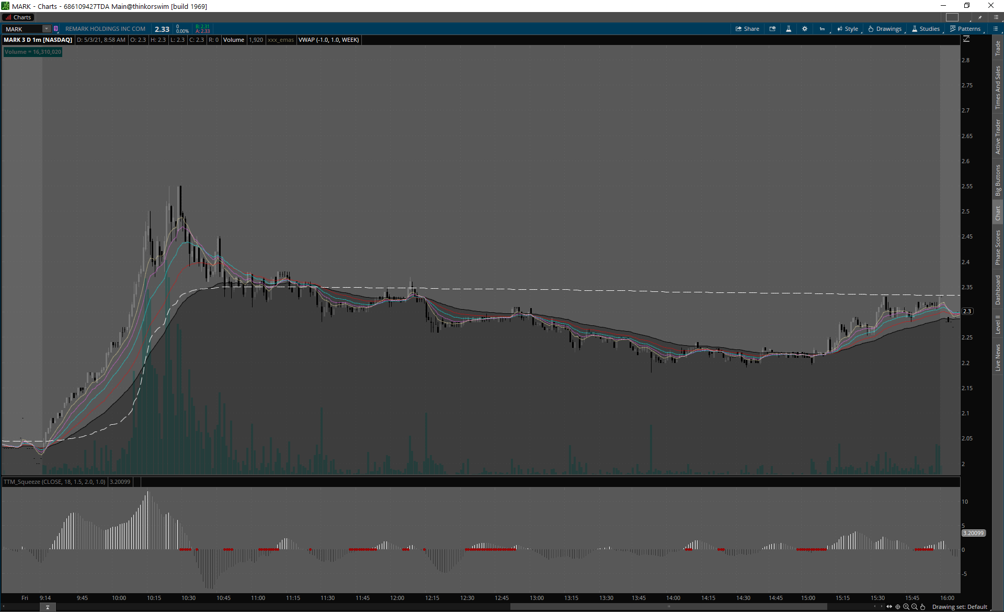Click the pin icon in top bar
The image size is (1004, 612).
pos(980,17)
